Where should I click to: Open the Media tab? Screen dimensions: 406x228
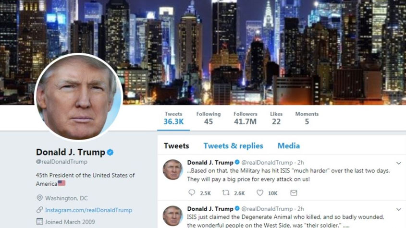289,146
